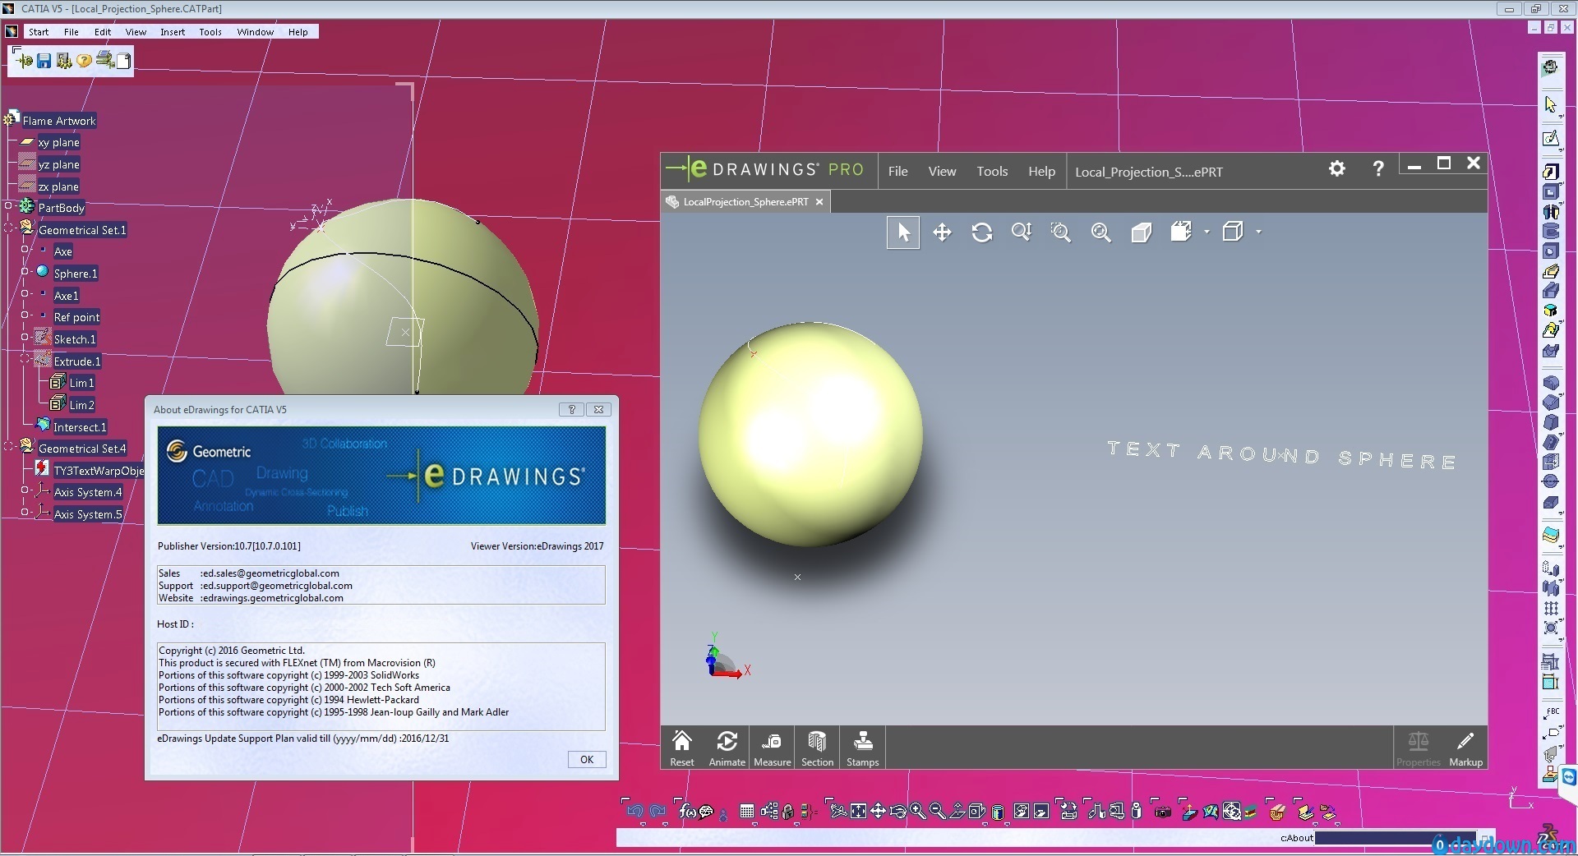
Task: Expand the Axis System.4 node
Action: (x=25, y=490)
